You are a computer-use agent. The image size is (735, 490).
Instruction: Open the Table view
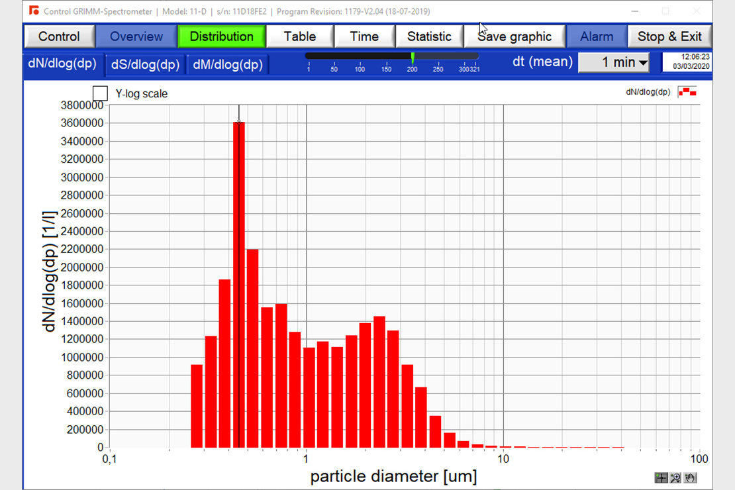pos(299,36)
